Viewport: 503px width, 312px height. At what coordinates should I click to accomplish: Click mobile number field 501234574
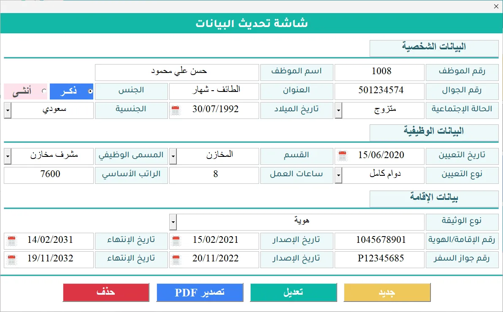coord(379,91)
